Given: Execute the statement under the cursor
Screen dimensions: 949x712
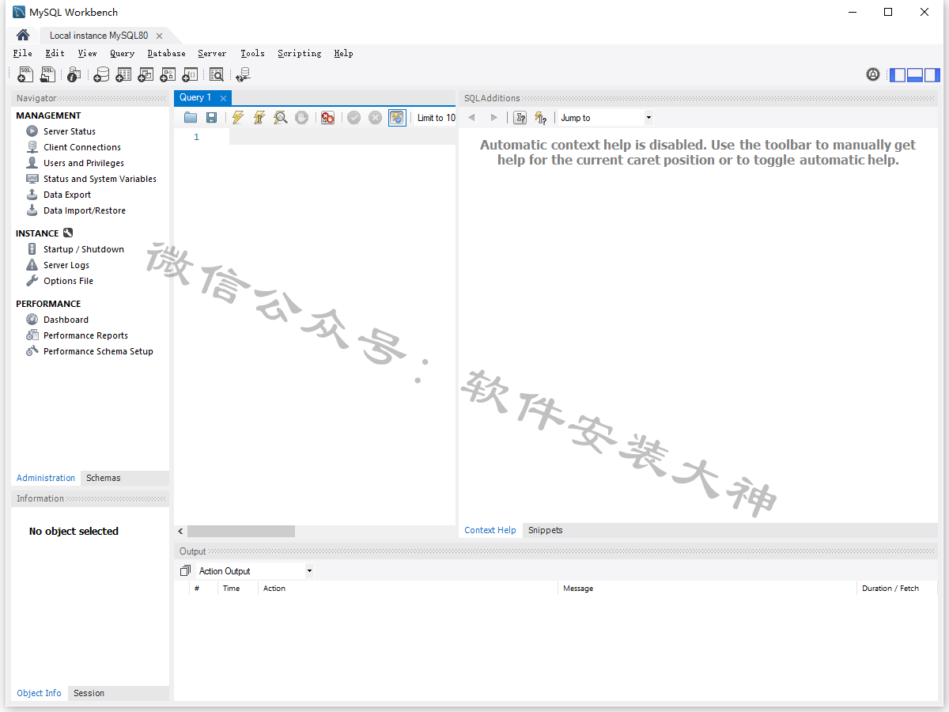Looking at the screenshot, I should pos(259,118).
